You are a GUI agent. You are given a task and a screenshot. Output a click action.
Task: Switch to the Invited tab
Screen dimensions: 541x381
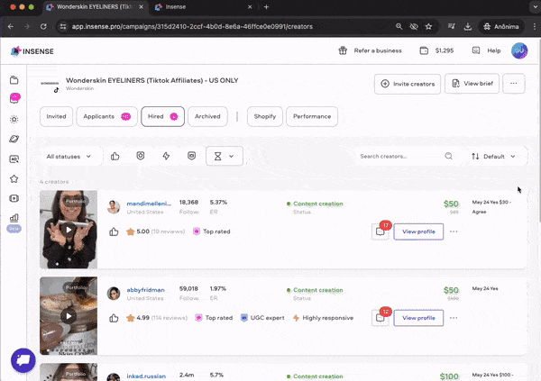[56, 116]
